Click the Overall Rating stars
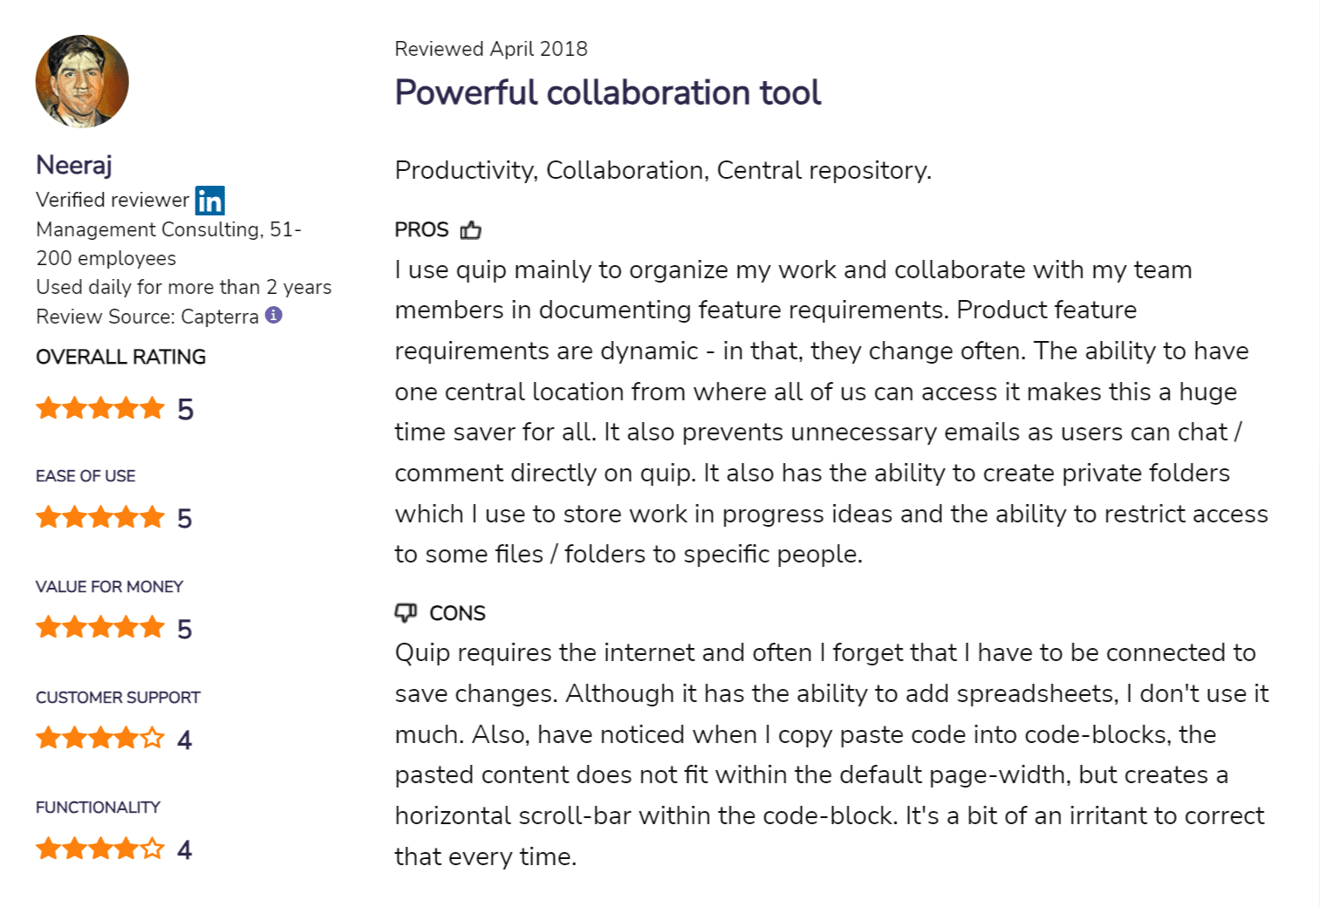Image resolution: width=1320 pixels, height=907 pixels. [100, 408]
